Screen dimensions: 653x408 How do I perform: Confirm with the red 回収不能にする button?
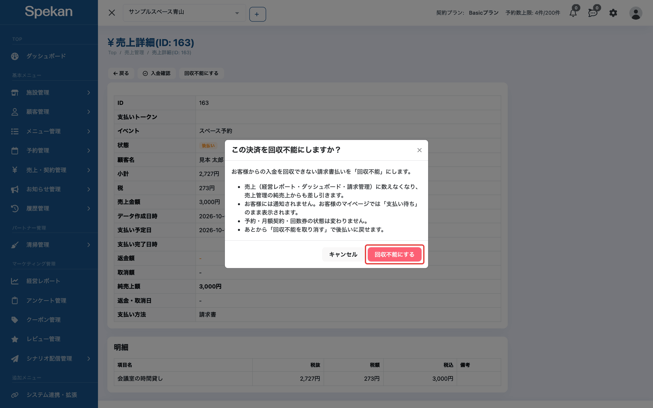[x=395, y=255]
